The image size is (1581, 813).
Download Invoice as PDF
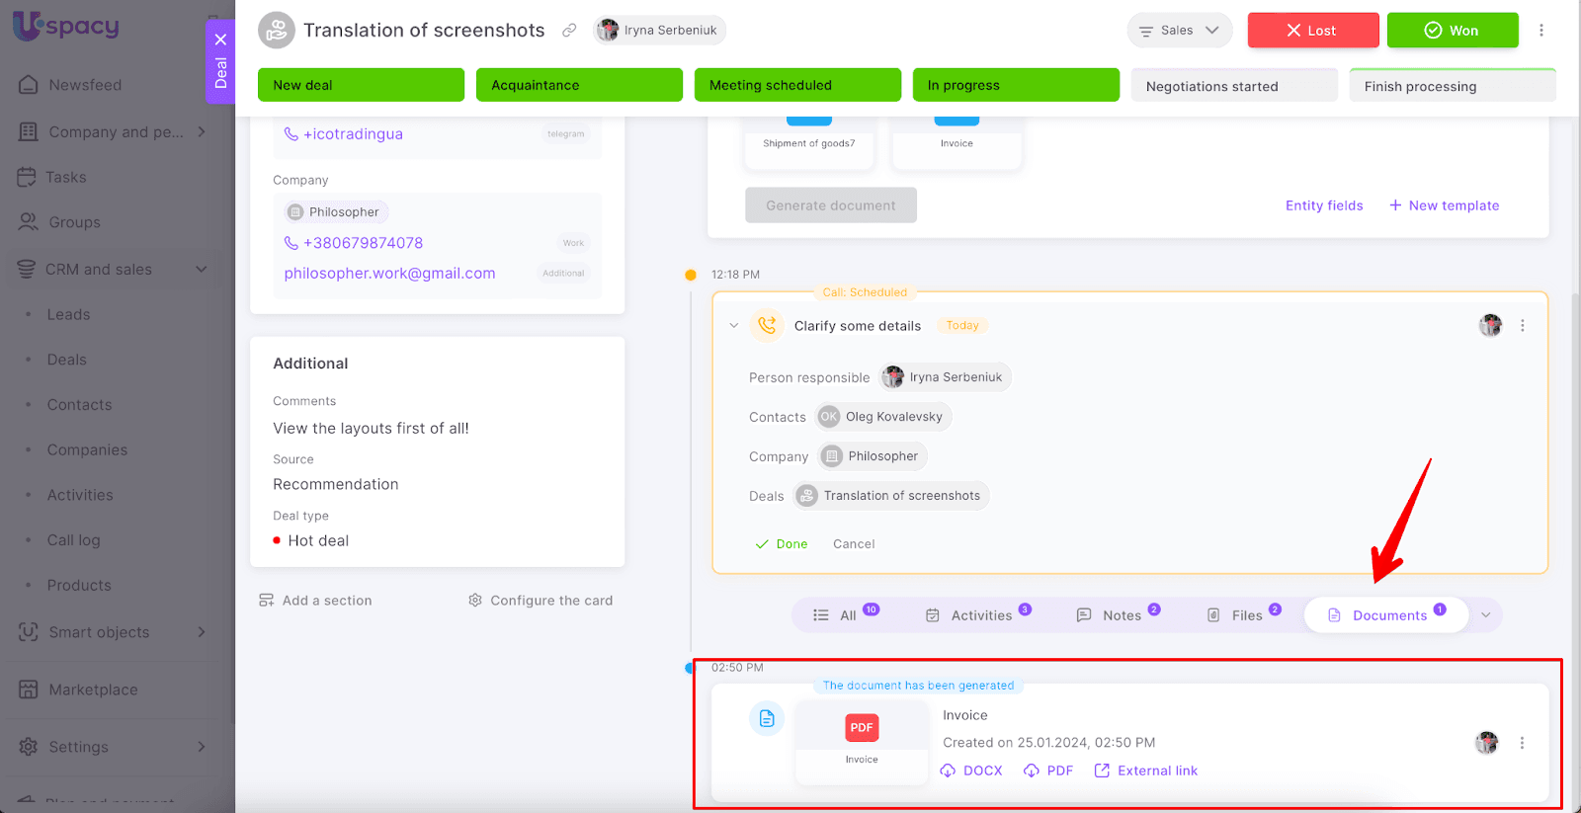[1048, 771]
